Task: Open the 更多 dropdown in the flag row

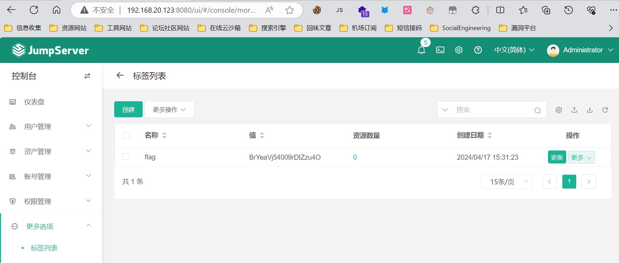Action: point(582,157)
